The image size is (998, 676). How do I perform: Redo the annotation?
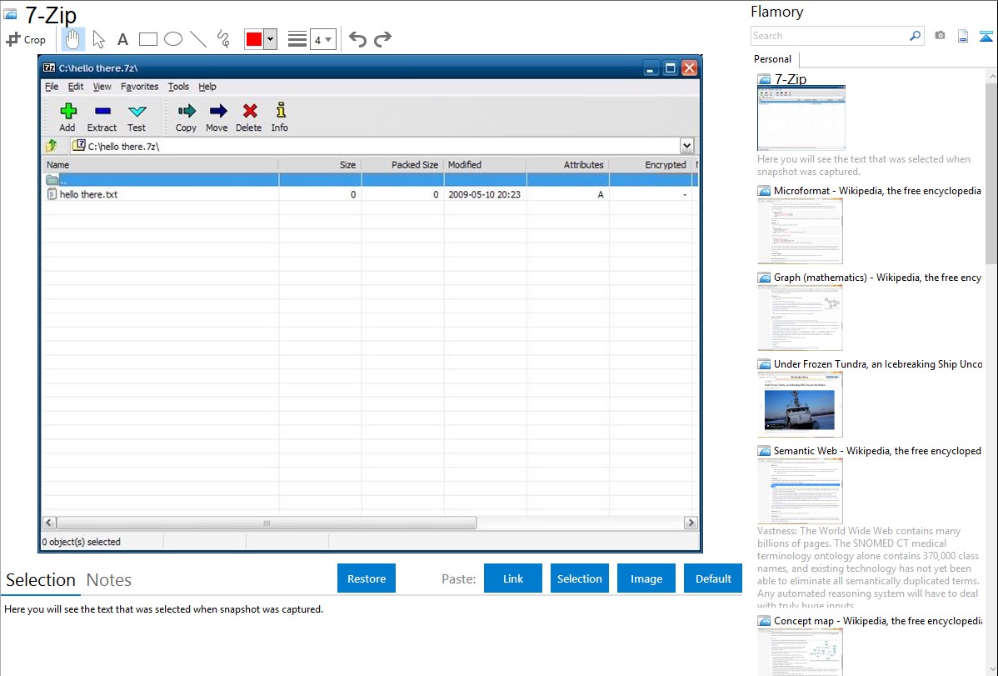[382, 39]
